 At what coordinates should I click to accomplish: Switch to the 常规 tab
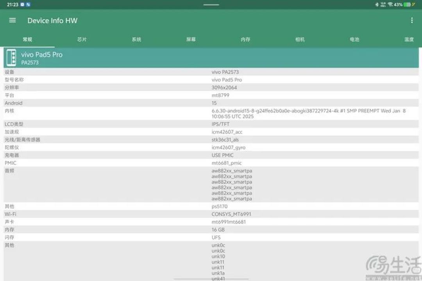pos(27,39)
